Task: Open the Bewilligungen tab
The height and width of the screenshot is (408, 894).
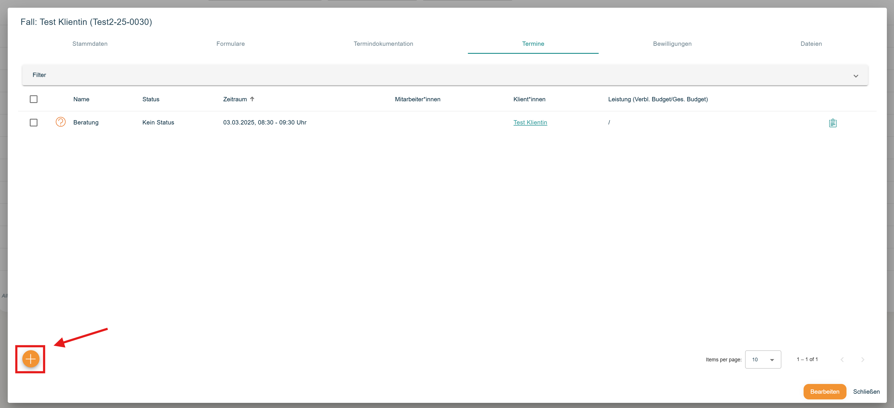Action: click(x=672, y=44)
